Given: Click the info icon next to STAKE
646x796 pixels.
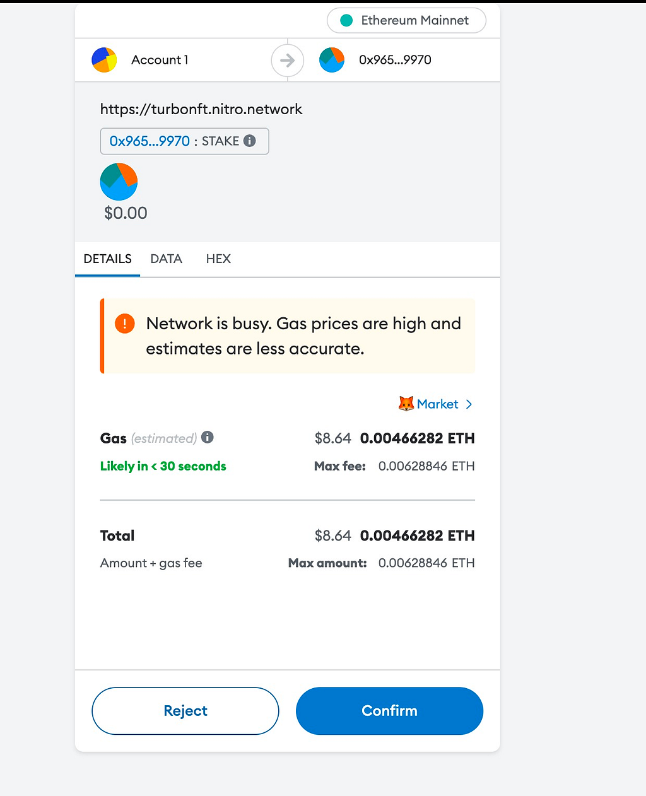Looking at the screenshot, I should click(250, 141).
